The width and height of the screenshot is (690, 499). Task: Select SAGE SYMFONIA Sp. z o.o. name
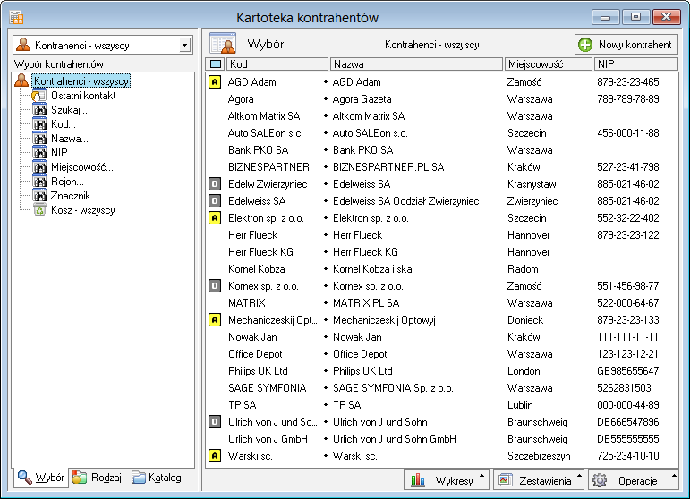click(x=393, y=388)
